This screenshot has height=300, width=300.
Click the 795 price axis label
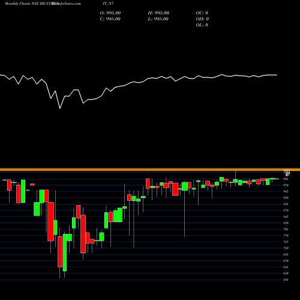click(286, 229)
